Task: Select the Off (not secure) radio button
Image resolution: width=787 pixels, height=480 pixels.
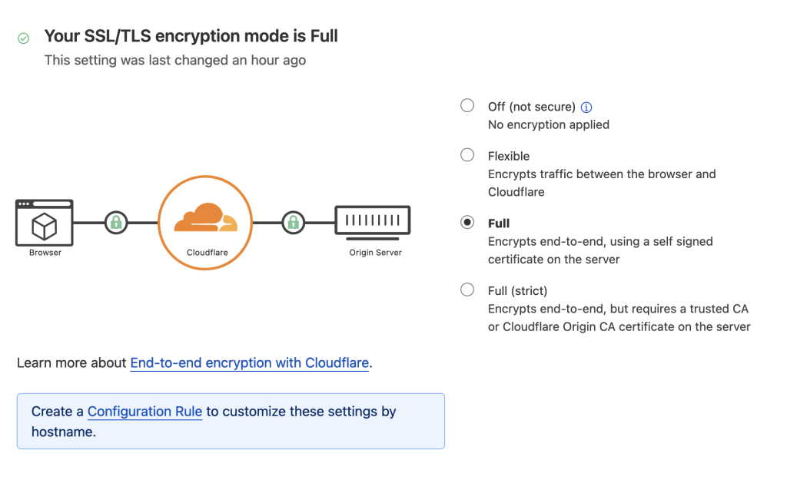Action: tap(467, 106)
